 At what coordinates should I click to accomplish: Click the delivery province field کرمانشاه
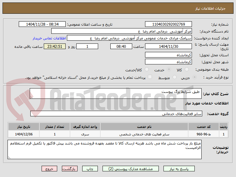[168, 55]
